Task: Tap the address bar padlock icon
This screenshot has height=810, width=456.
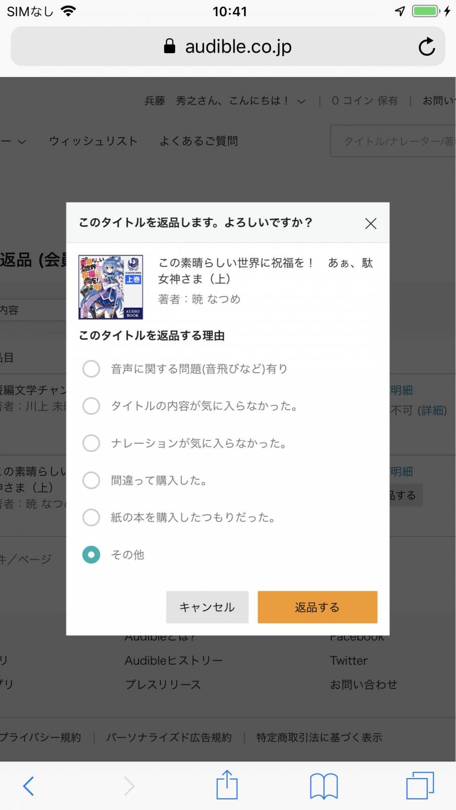Action: (170, 47)
